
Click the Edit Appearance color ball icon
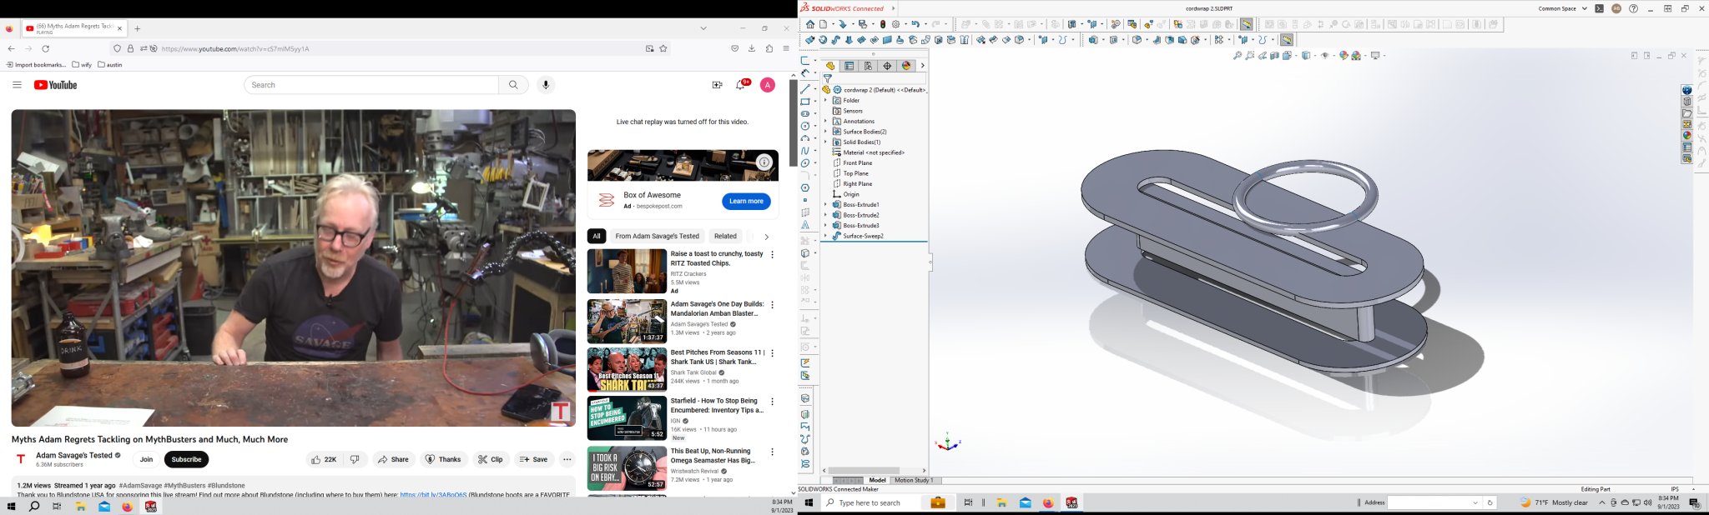1344,56
